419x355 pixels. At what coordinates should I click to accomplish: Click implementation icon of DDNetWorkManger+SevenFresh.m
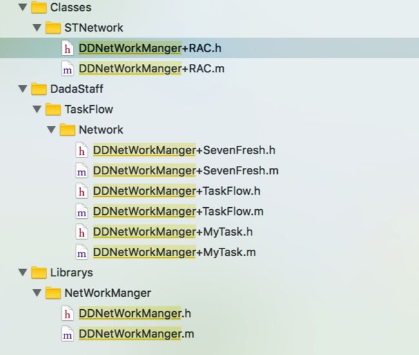(x=81, y=170)
